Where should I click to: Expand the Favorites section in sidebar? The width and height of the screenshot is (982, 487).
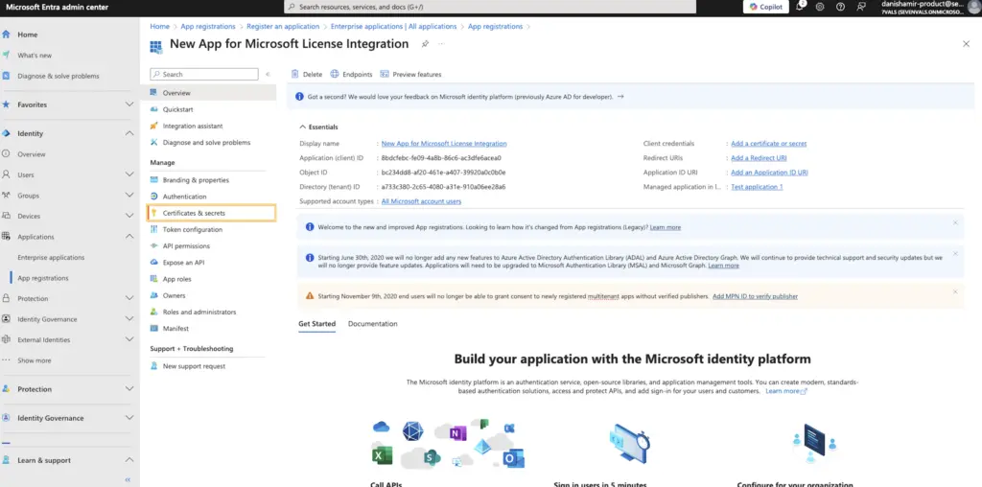coord(129,104)
